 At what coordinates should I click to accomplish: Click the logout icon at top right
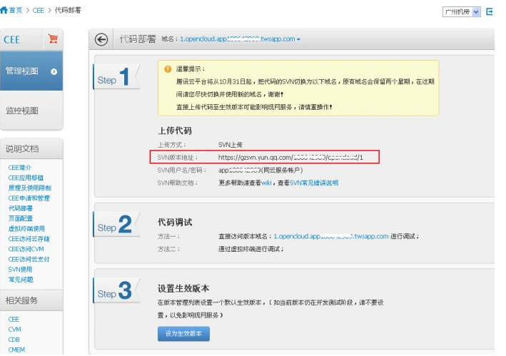pyautogui.click(x=490, y=11)
